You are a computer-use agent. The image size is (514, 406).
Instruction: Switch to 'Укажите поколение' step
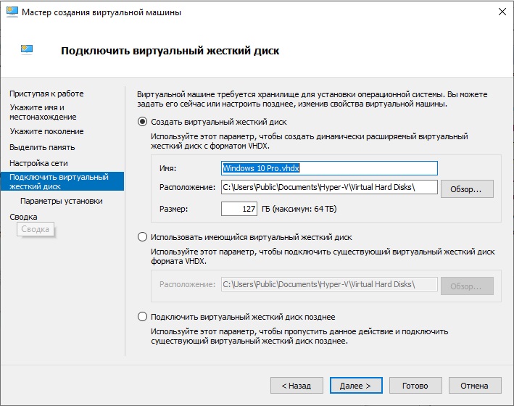tap(46, 131)
